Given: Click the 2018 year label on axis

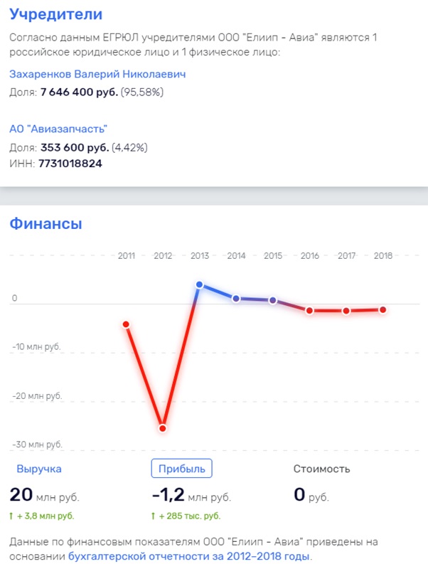Looking at the screenshot, I should 383,256.
